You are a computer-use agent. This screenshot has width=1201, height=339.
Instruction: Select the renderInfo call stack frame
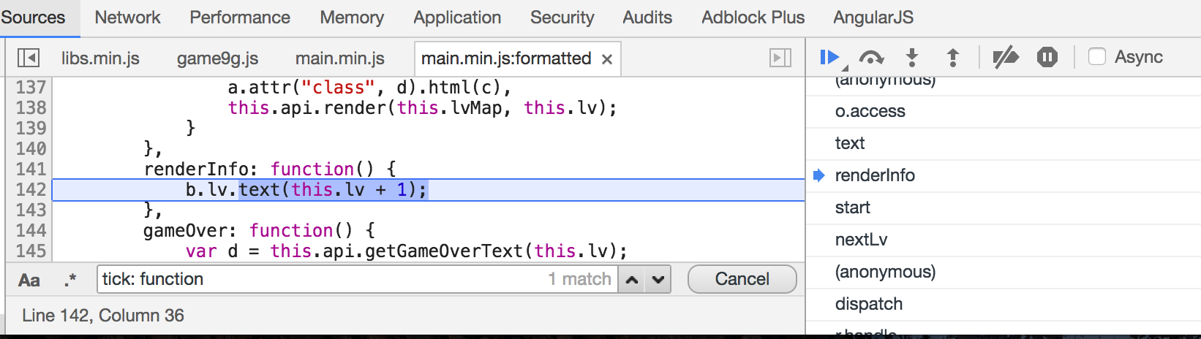pyautogui.click(x=875, y=175)
